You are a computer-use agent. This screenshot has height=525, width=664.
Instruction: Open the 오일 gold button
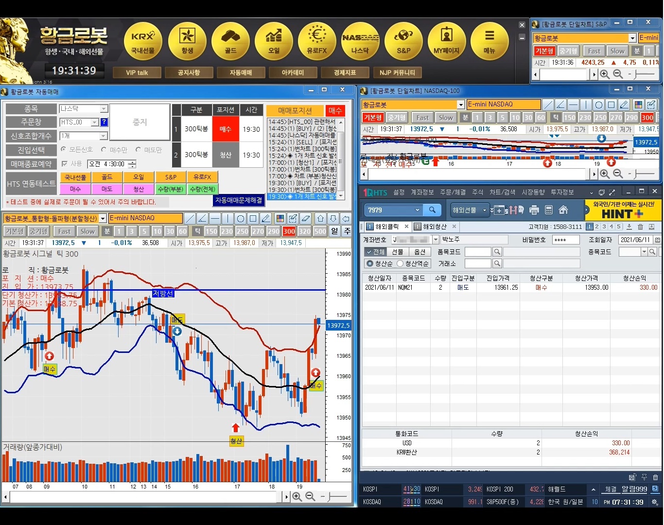coord(274,41)
